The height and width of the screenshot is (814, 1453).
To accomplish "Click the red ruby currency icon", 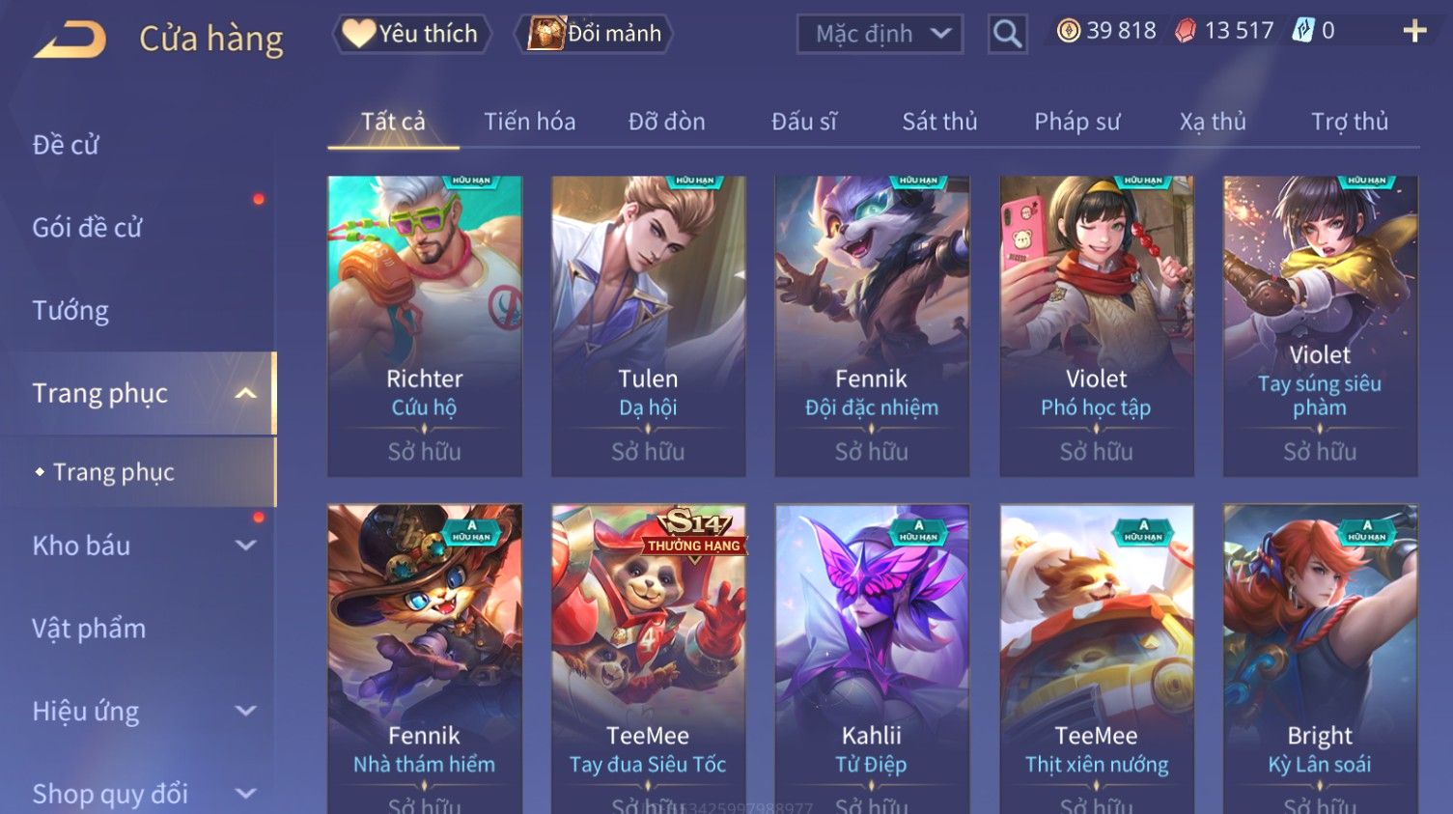I will (1186, 31).
